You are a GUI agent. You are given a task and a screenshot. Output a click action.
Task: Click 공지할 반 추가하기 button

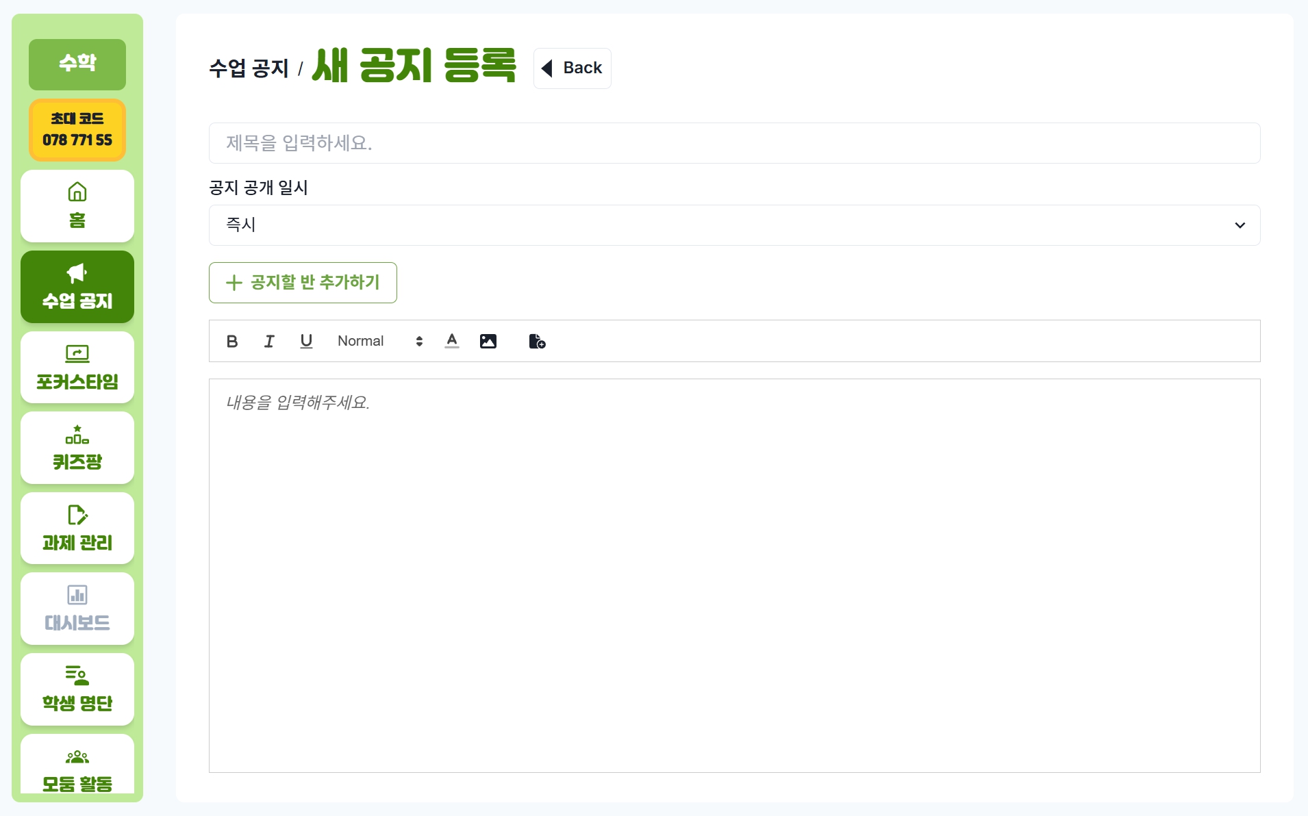click(303, 282)
